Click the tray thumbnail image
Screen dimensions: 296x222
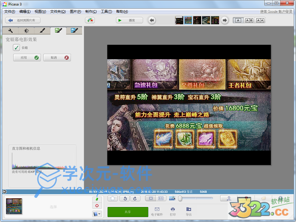click(x=14, y=206)
